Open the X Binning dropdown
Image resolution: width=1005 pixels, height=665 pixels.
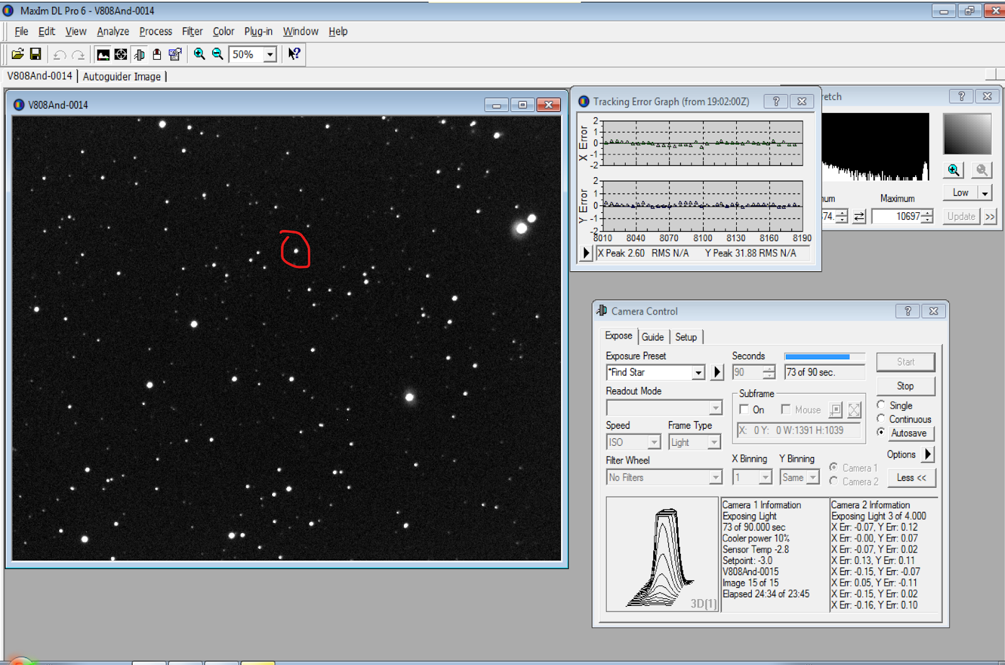pos(765,477)
